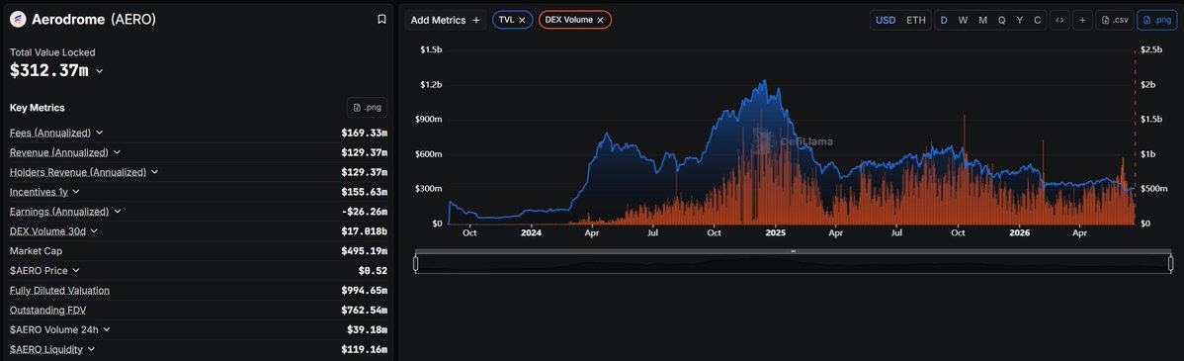Expand $AERO Volume 24h row

click(x=107, y=329)
